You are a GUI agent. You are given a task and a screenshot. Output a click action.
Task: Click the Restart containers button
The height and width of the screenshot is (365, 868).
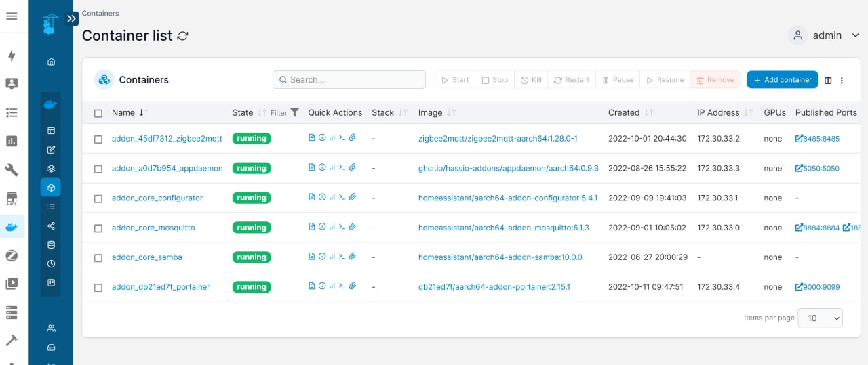pos(572,80)
